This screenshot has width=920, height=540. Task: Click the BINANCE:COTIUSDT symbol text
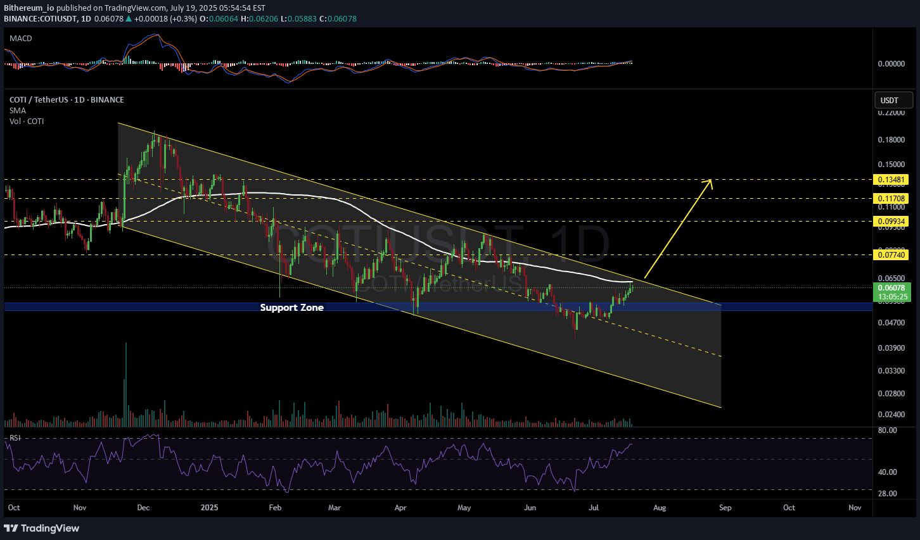[41, 19]
